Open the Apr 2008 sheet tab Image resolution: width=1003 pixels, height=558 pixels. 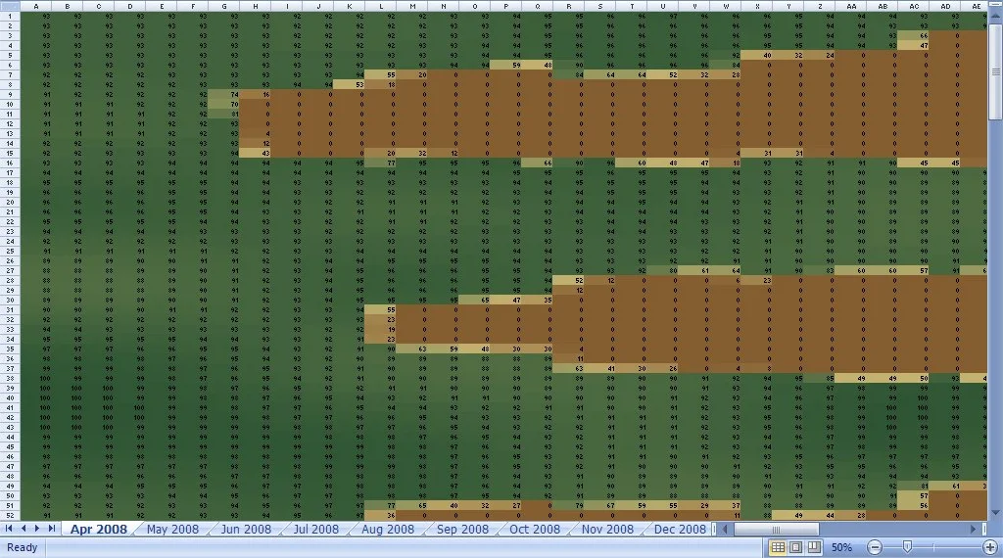click(x=99, y=530)
